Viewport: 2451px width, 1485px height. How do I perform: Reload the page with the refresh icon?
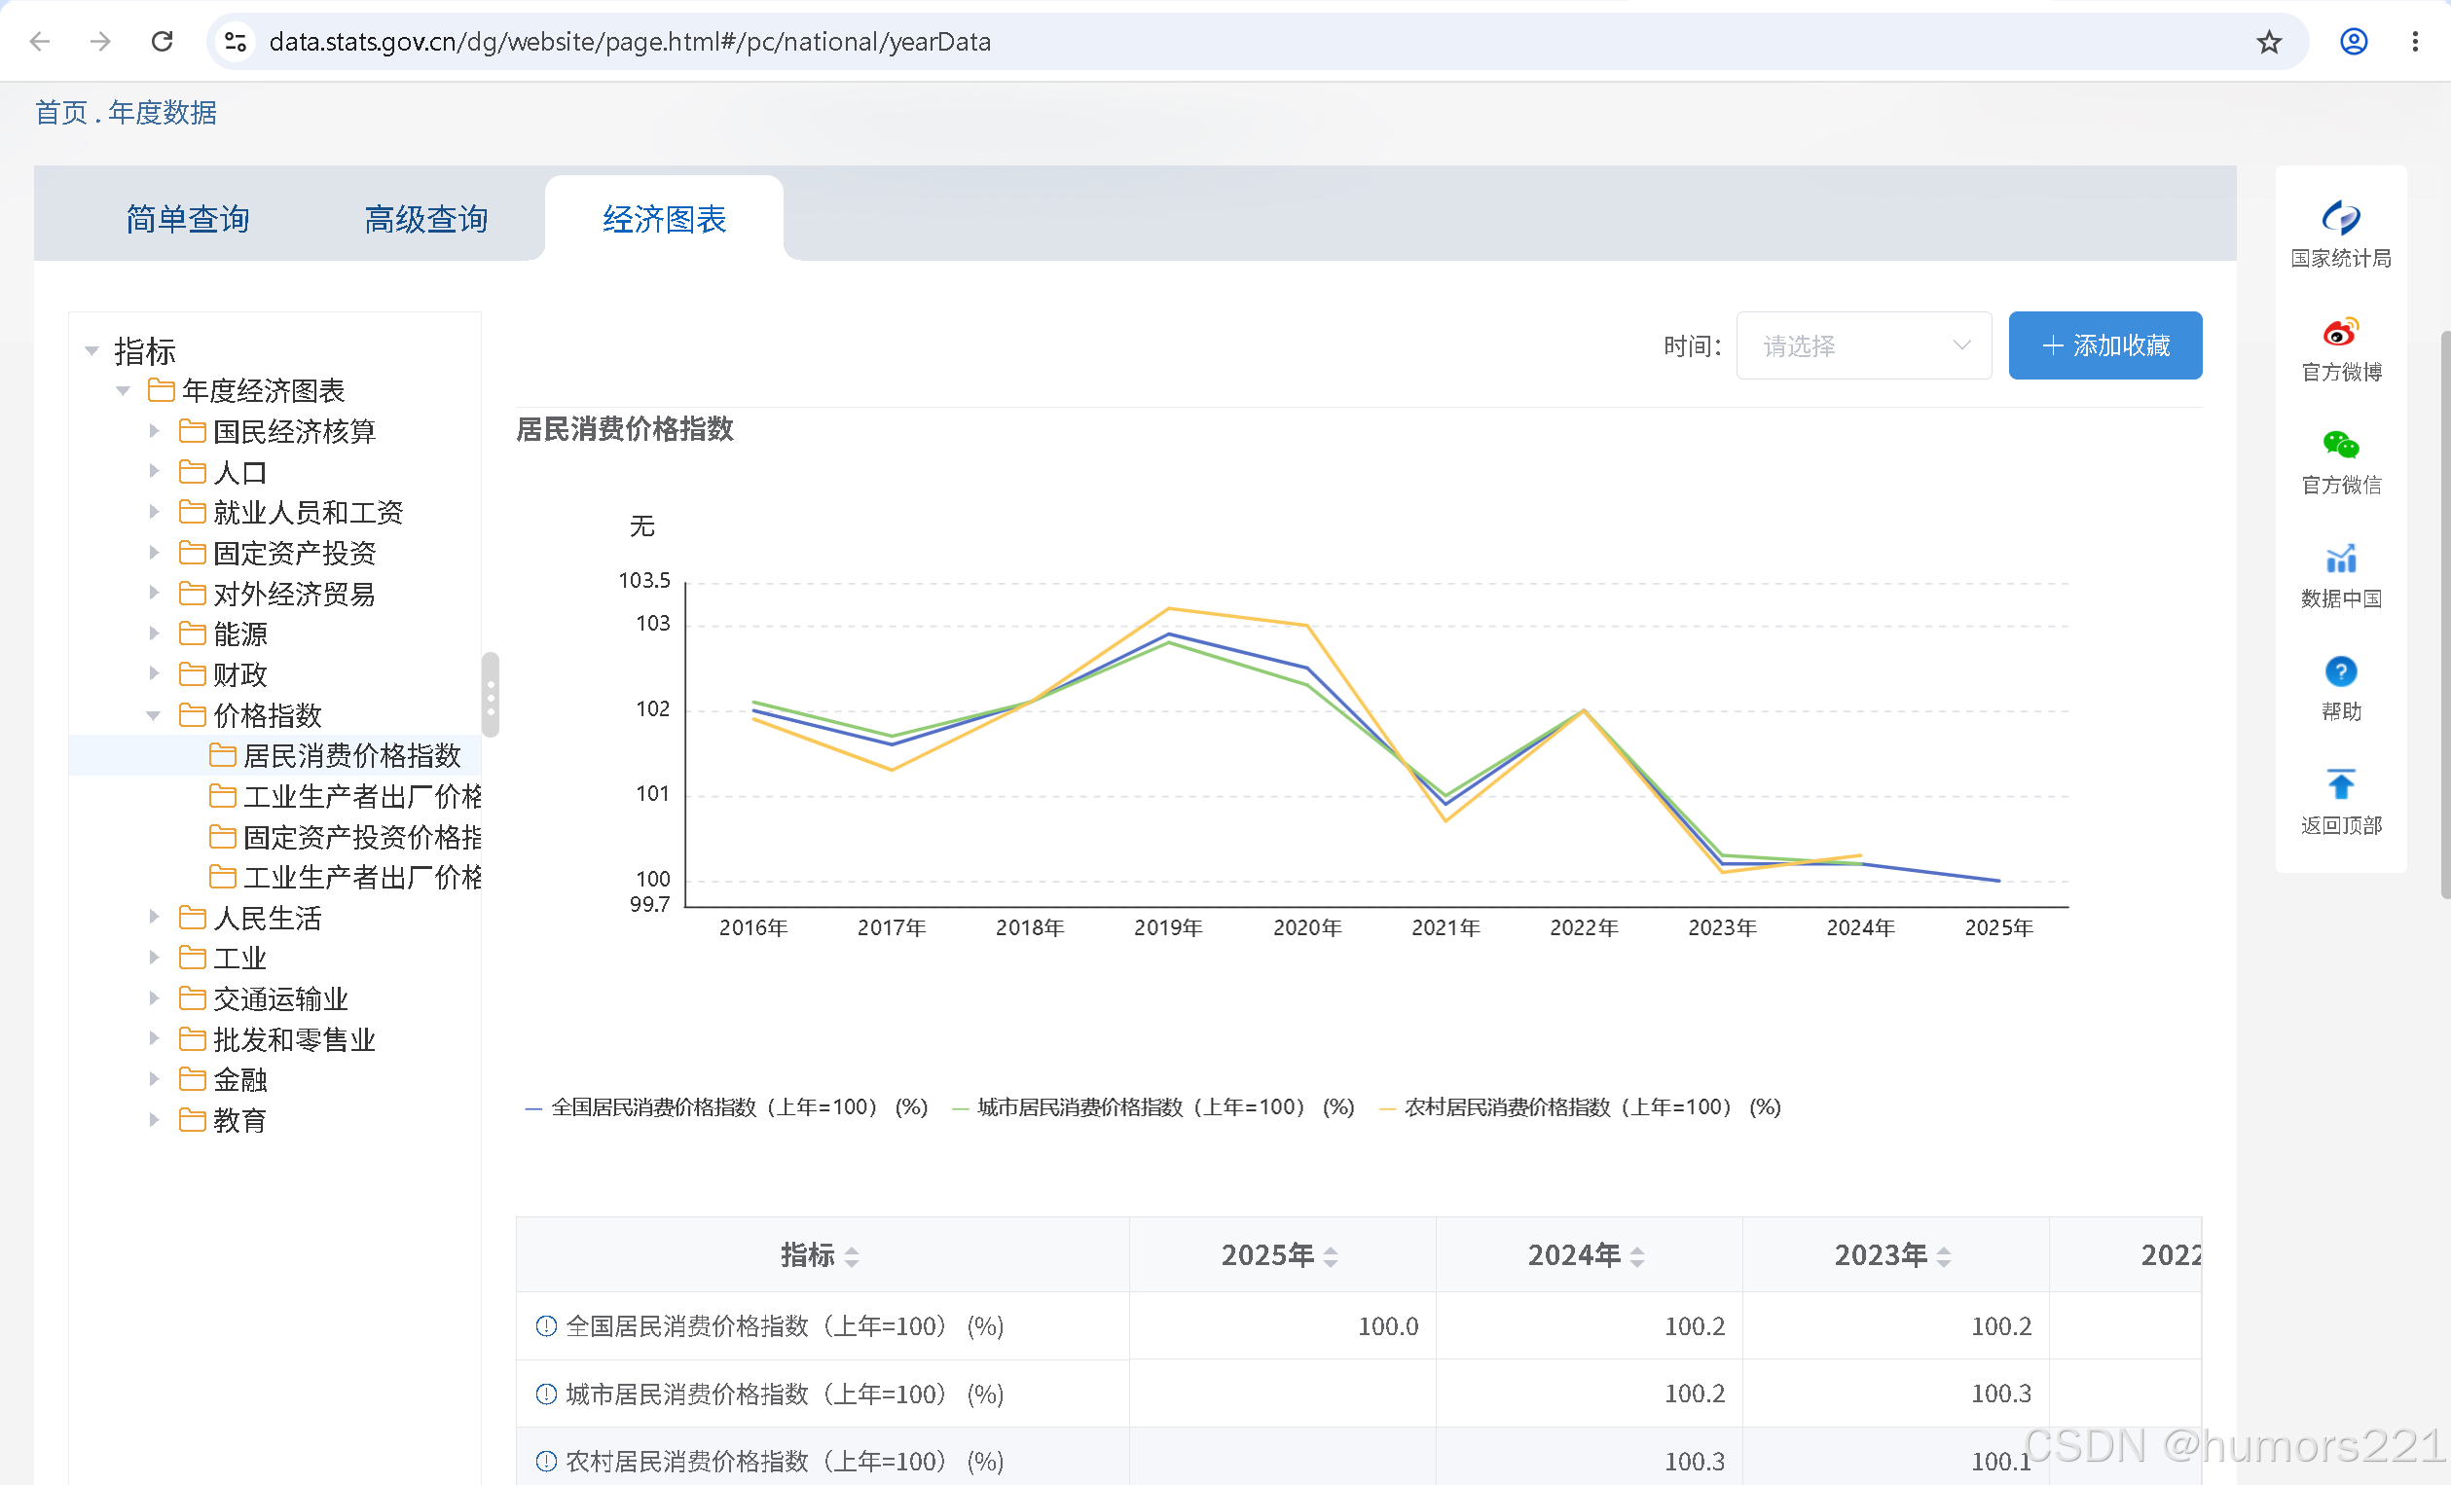(x=163, y=42)
